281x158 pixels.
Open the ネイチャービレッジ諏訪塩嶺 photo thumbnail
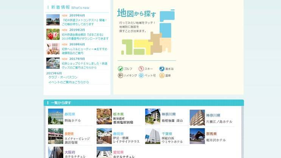click(x=56, y=136)
